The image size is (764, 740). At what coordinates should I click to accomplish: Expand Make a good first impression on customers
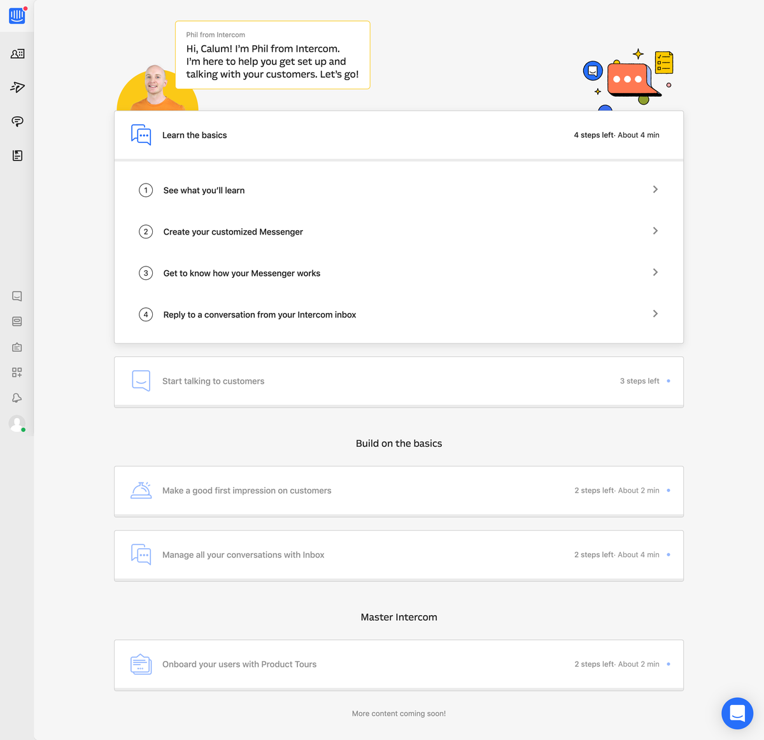pos(399,491)
